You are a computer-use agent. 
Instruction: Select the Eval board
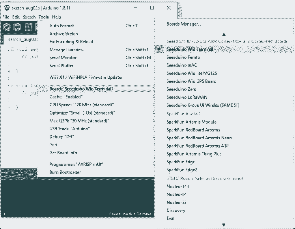(224, 218)
